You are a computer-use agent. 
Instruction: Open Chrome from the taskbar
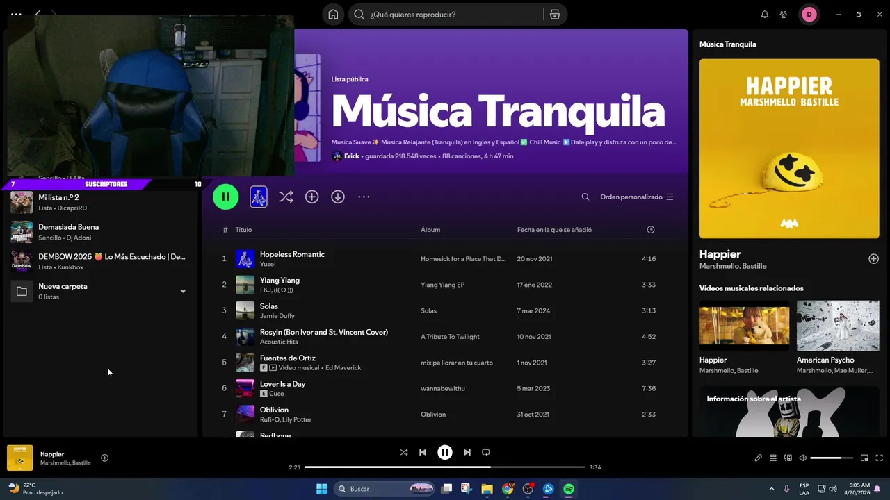click(x=508, y=489)
